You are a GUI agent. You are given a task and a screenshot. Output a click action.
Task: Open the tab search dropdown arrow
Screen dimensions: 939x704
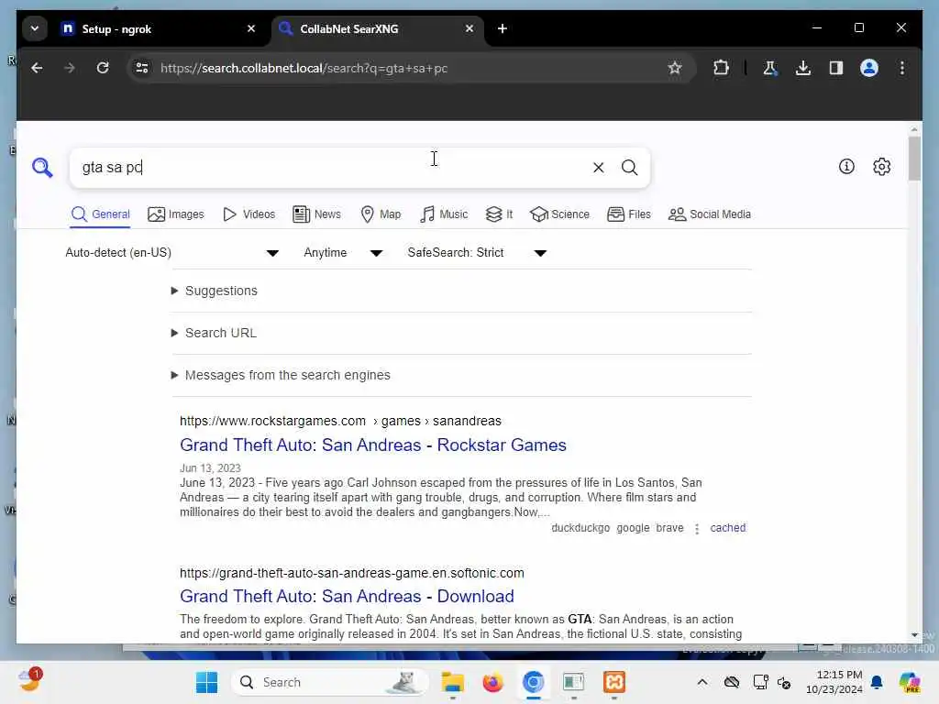[35, 28]
